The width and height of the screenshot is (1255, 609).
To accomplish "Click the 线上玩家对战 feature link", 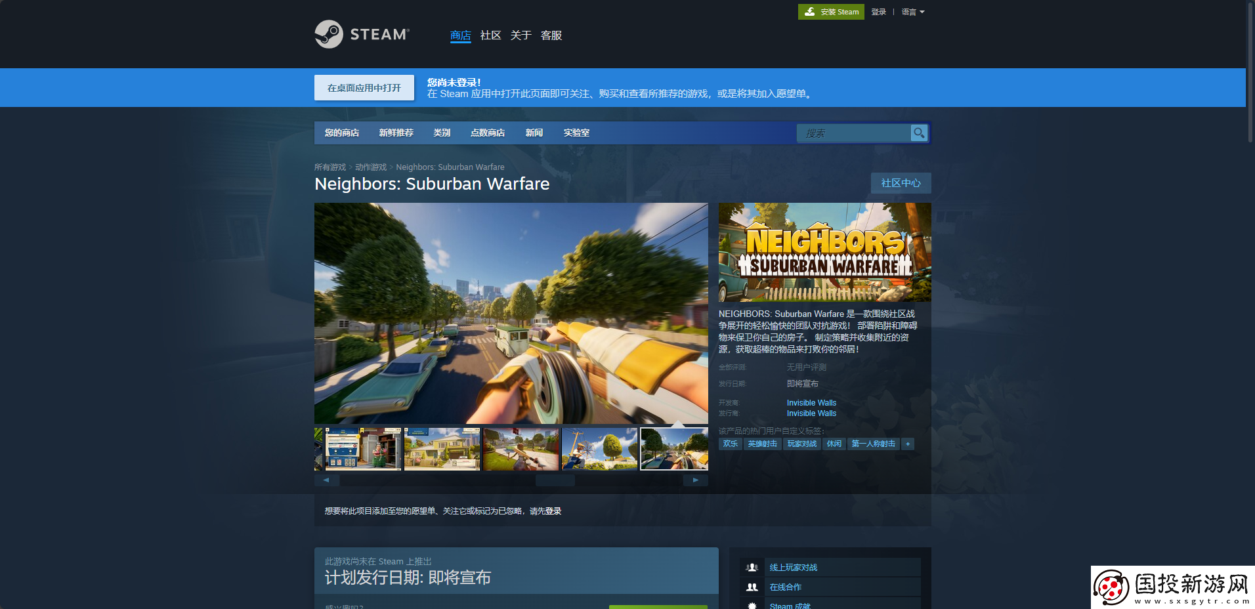I will tap(794, 567).
